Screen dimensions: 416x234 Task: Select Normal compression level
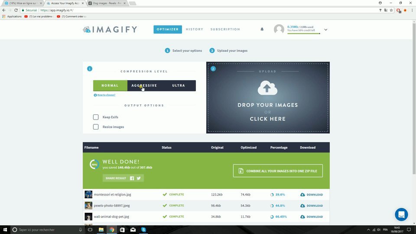[110, 85]
